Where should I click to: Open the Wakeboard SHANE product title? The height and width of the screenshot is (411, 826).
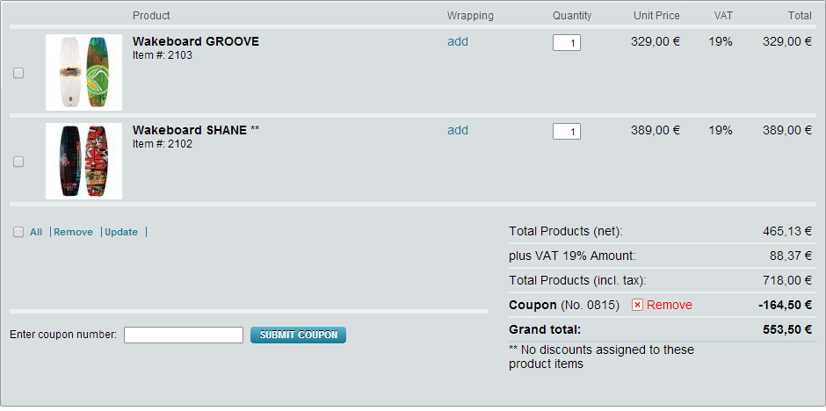190,130
